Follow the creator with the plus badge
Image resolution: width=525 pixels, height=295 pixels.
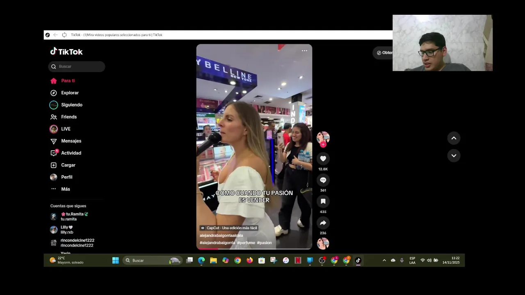[323, 144]
